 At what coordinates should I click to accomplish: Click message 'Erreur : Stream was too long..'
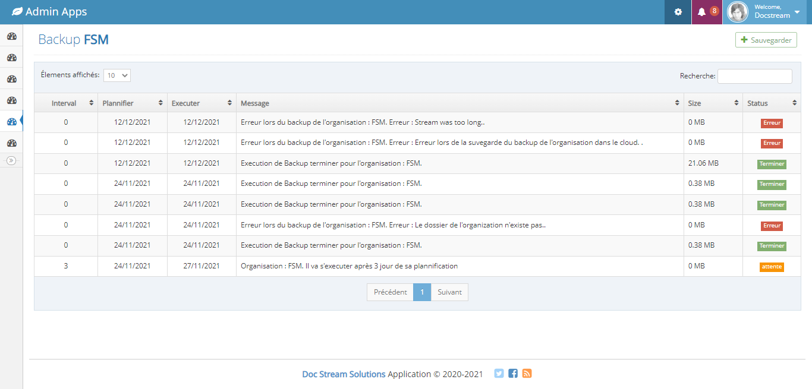pos(363,122)
